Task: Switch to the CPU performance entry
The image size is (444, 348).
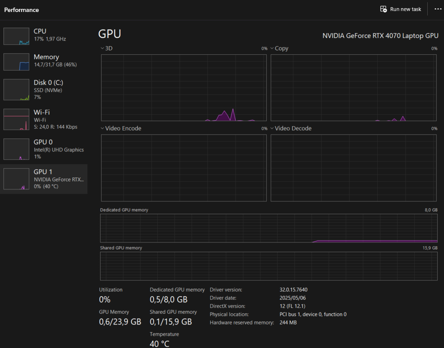Action: 40,31
